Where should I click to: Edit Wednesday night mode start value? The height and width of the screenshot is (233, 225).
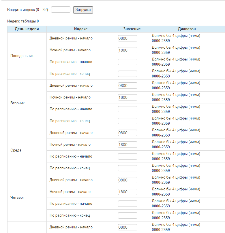[x=127, y=145]
